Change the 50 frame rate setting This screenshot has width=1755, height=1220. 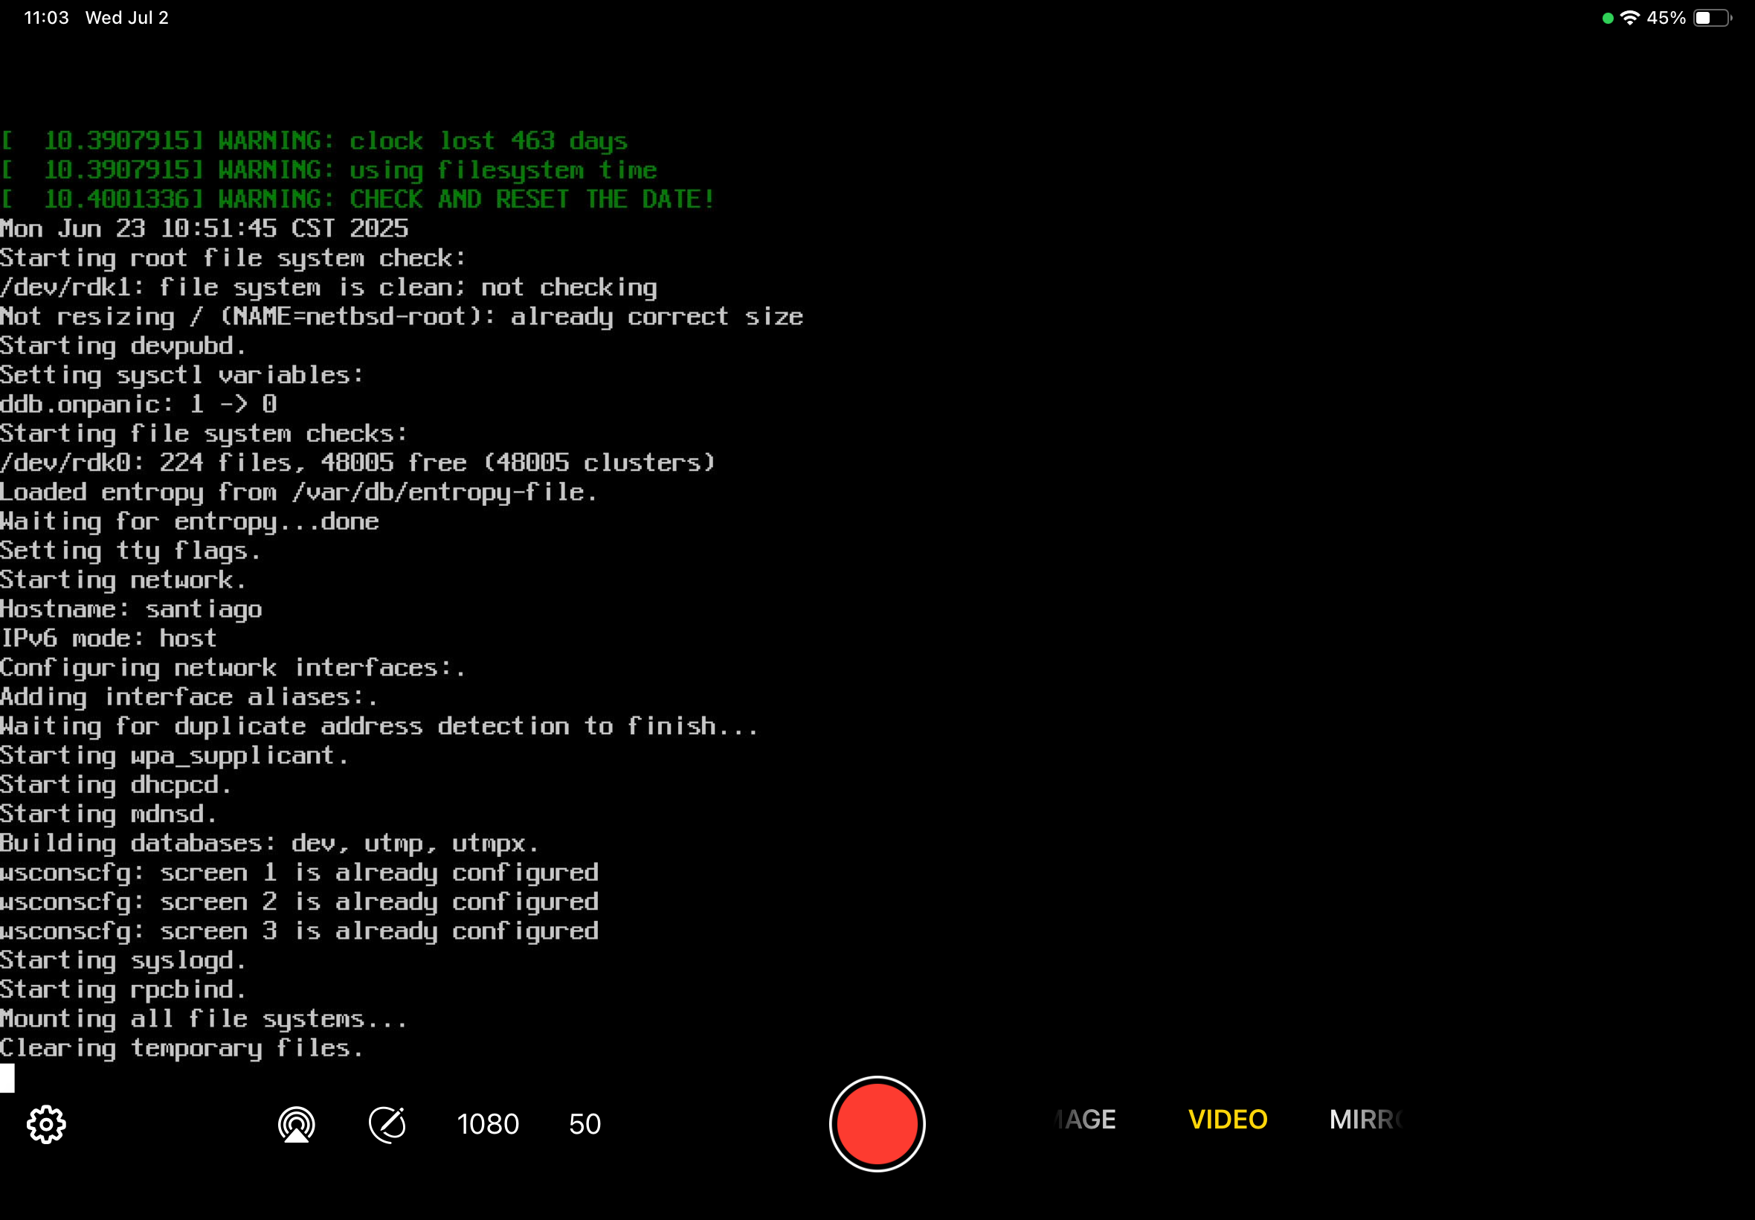(x=585, y=1124)
